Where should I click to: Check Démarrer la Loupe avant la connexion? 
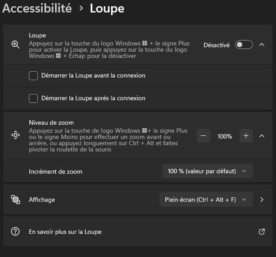pyautogui.click(x=33, y=76)
